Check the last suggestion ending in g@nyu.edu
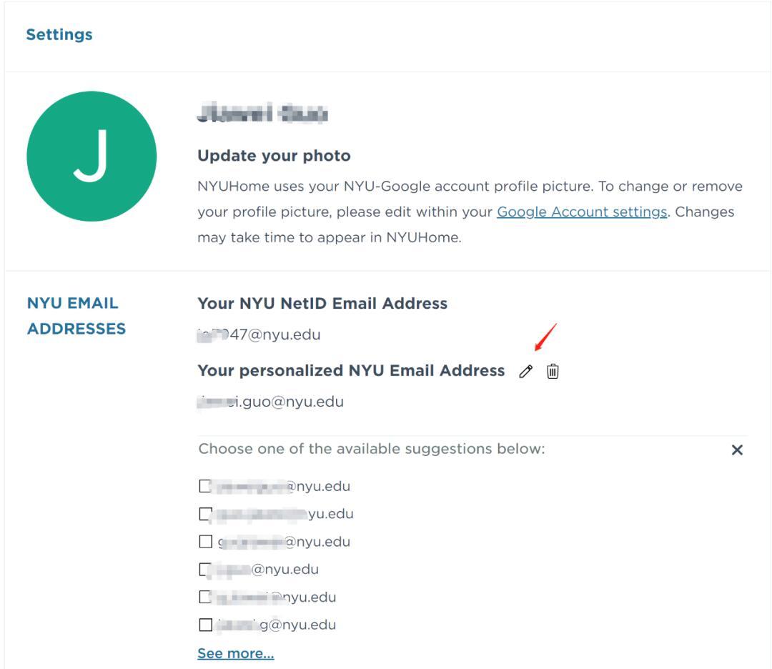Screen dimensions: 772x669 tap(205, 625)
